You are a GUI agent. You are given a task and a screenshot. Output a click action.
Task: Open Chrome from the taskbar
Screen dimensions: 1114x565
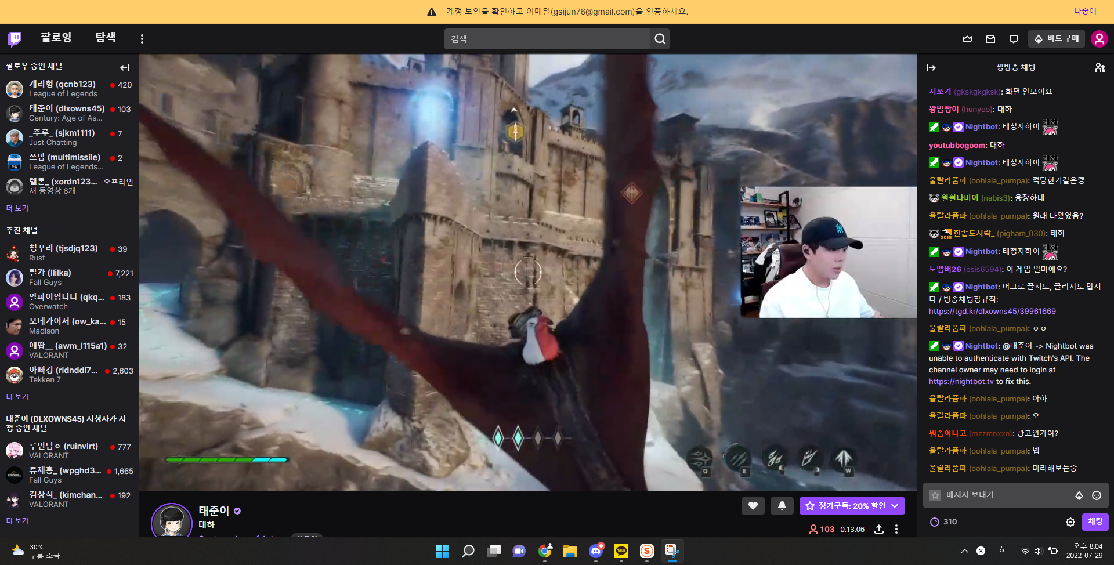(545, 551)
